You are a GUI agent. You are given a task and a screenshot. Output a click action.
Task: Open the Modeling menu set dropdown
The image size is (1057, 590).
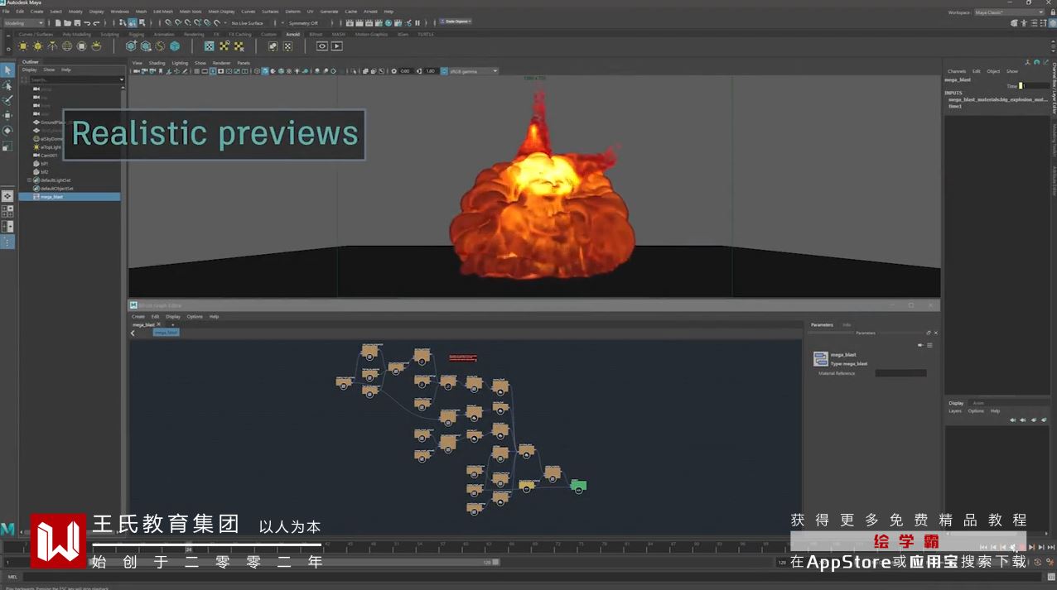(24, 23)
